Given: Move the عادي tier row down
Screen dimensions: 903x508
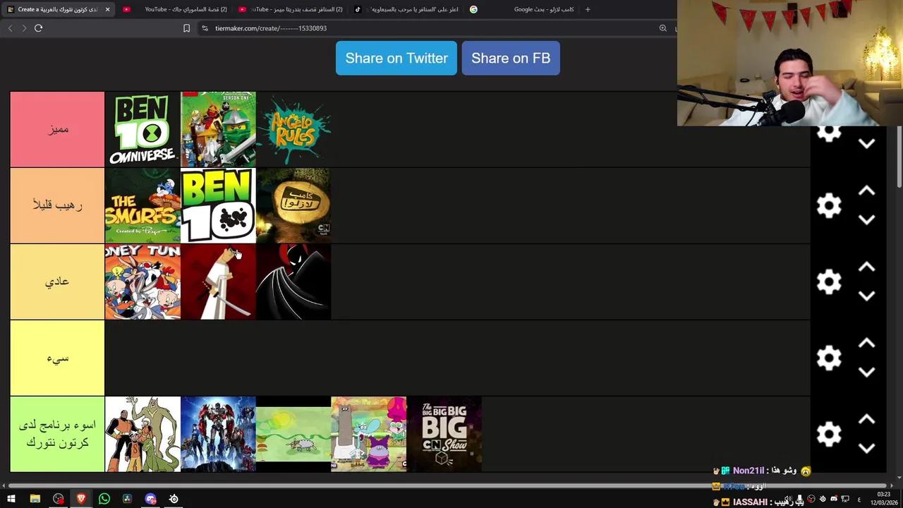Looking at the screenshot, I should coord(867,296).
